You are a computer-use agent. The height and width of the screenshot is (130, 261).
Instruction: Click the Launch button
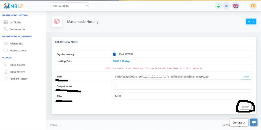(x=246, y=107)
